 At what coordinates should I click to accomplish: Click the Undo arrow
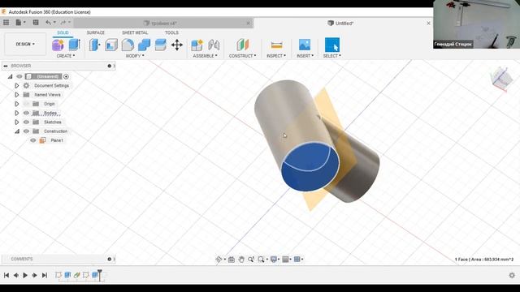(49, 23)
